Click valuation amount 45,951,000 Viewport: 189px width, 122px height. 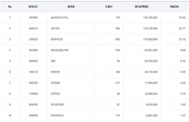(151, 50)
